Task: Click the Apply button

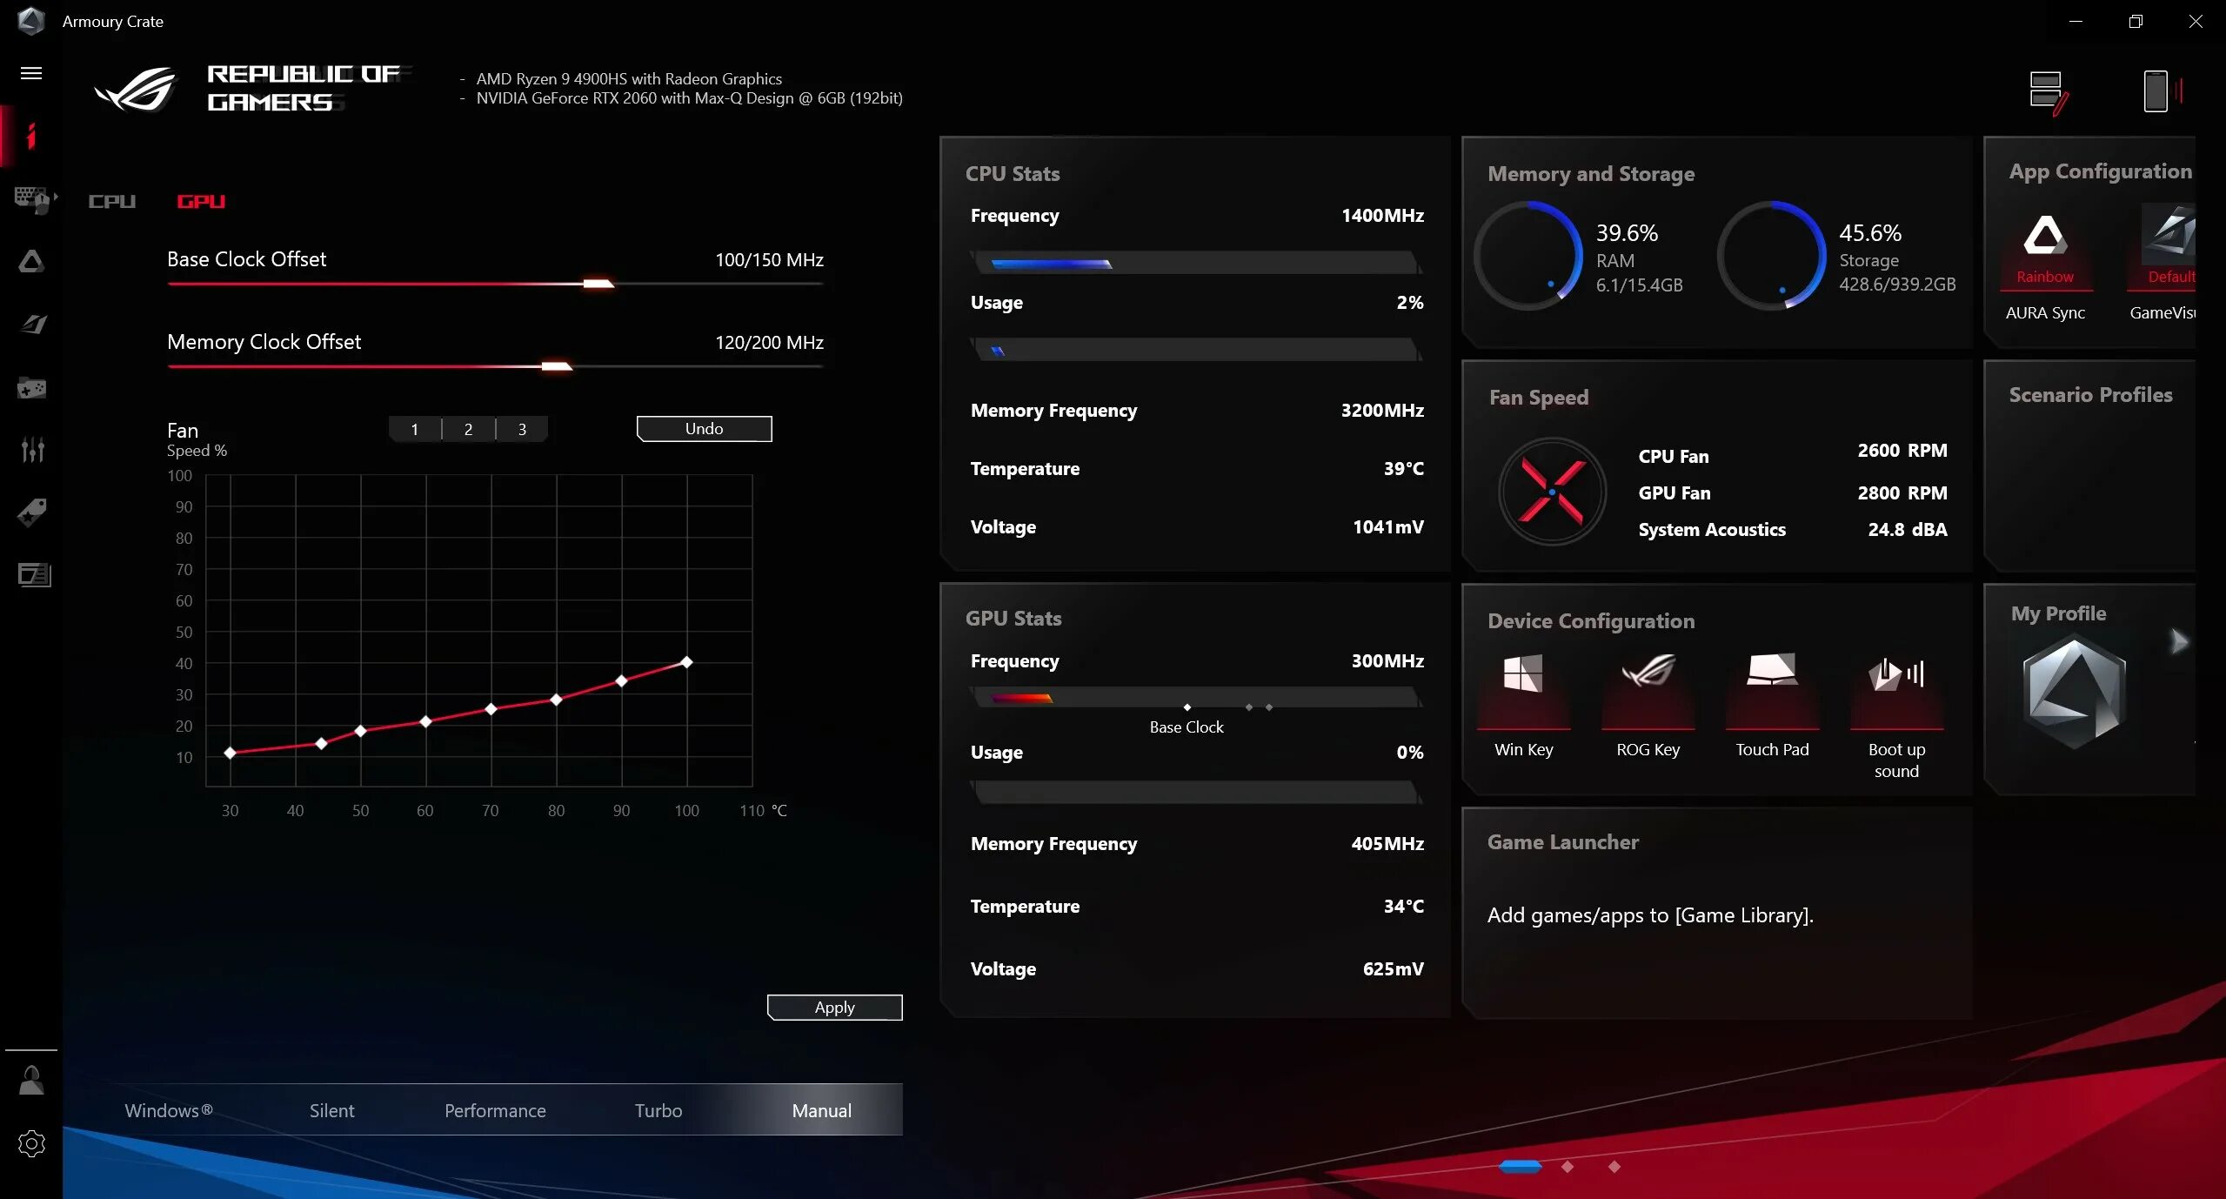Action: 834,1008
